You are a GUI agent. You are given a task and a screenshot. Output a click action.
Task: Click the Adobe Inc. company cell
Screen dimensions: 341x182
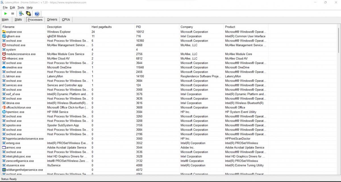pos(187,148)
